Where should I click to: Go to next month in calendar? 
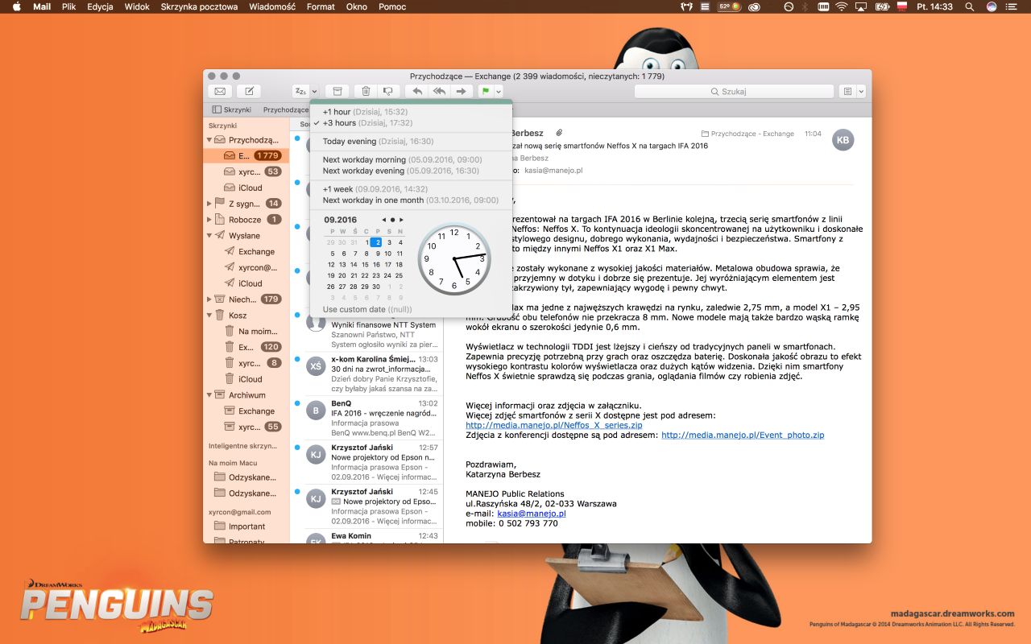(401, 220)
